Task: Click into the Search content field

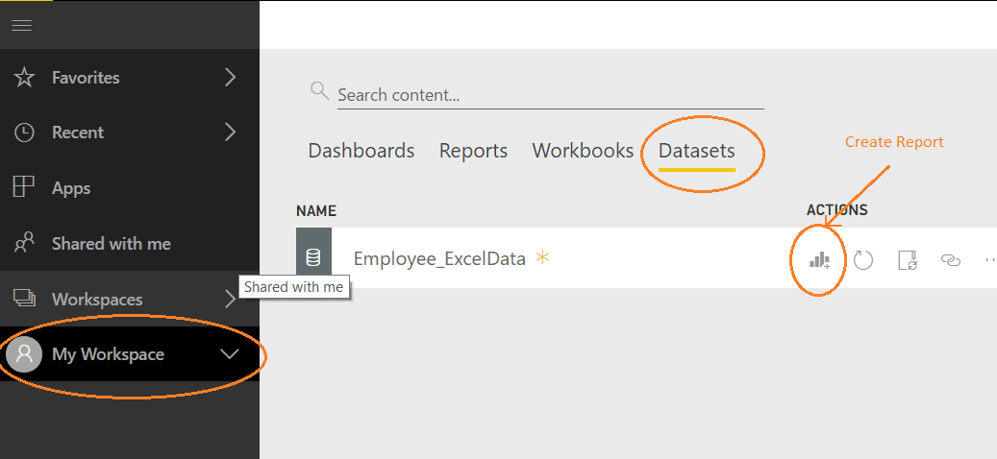Action: point(550,95)
